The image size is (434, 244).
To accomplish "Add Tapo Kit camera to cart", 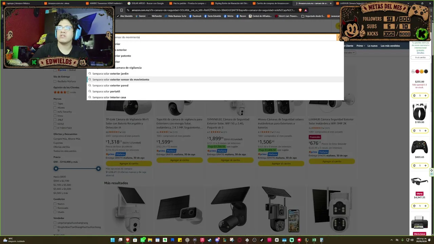I will click(180, 160).
